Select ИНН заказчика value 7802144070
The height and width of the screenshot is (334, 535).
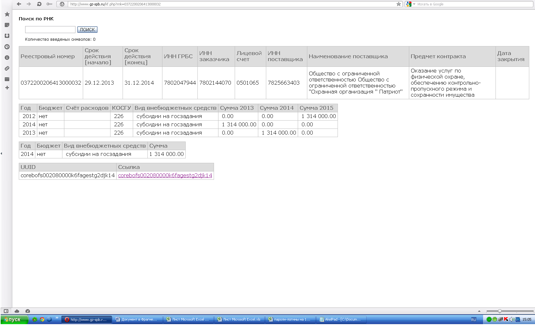tap(216, 83)
